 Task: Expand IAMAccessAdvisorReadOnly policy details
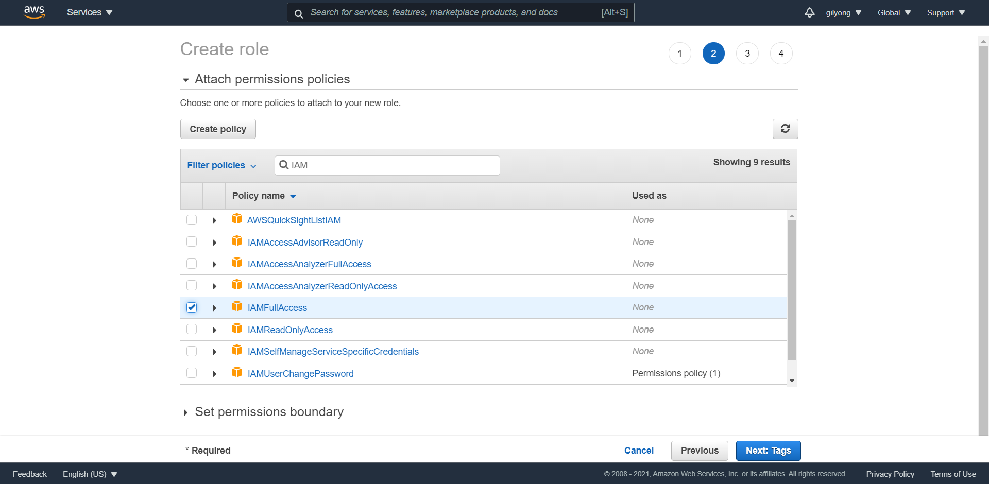click(214, 243)
